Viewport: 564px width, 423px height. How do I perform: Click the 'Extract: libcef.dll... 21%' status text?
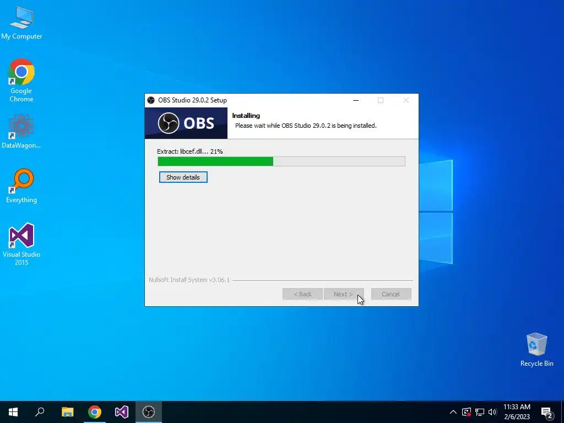pos(190,152)
